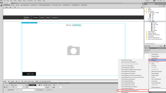Collapse the Data Sources tree folder

(145, 11)
